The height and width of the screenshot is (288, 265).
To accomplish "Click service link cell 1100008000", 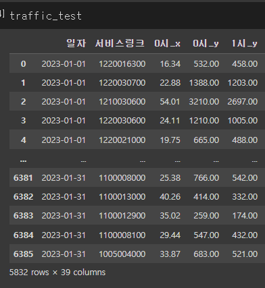I will point(122,178).
